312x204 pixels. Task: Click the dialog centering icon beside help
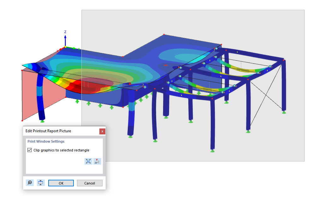coord(40,183)
